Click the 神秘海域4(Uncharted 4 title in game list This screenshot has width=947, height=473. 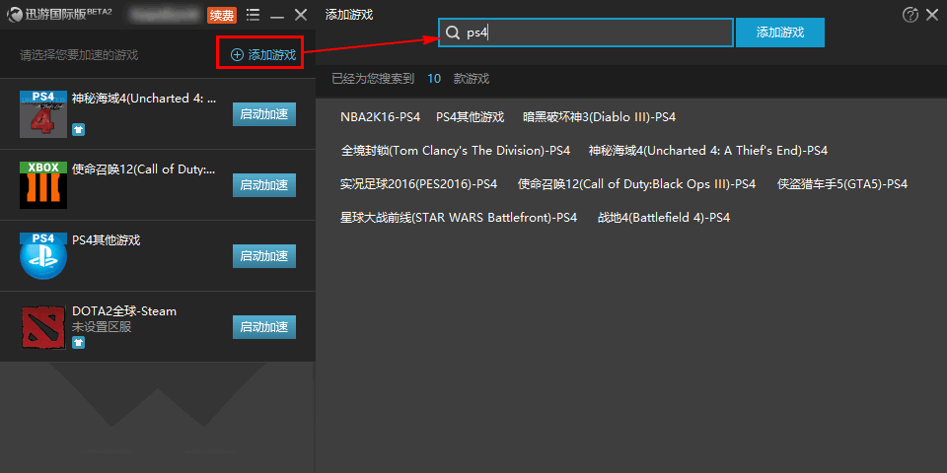click(144, 99)
